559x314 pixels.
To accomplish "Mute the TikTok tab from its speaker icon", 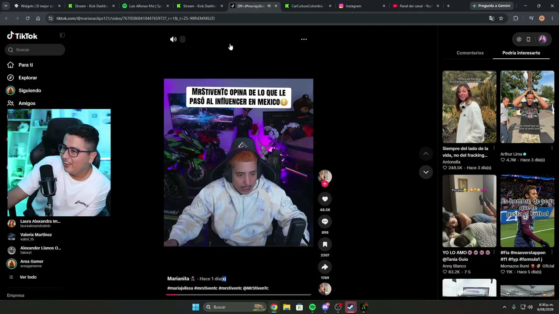I will (x=269, y=6).
